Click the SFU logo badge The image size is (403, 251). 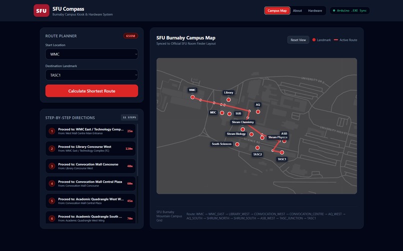[x=41, y=10]
